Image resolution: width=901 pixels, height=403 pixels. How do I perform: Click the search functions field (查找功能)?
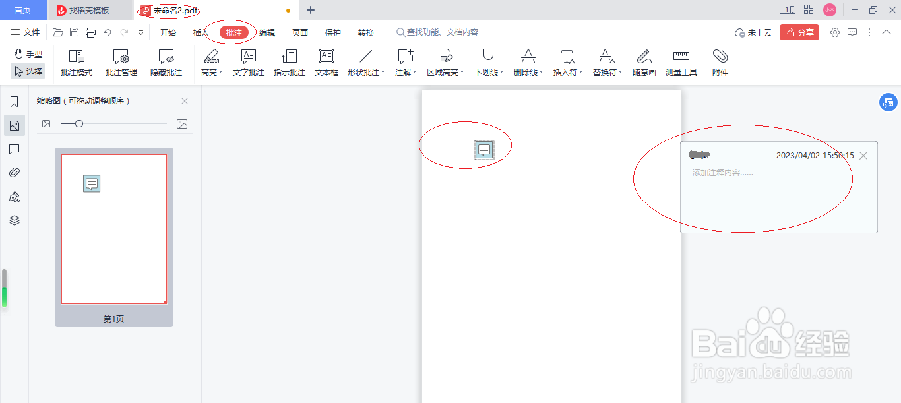pyautogui.click(x=437, y=32)
